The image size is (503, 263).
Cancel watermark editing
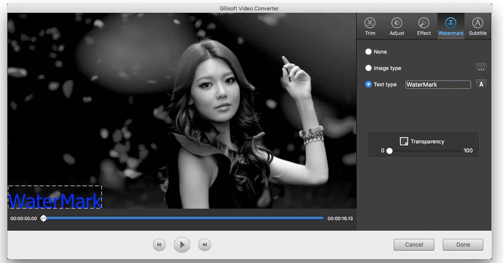point(414,245)
